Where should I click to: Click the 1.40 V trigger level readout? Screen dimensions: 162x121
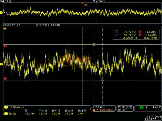click(157, 107)
